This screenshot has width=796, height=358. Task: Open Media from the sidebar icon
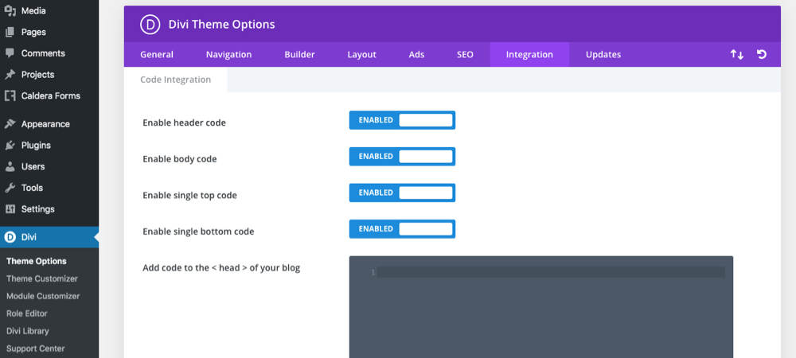pos(10,10)
